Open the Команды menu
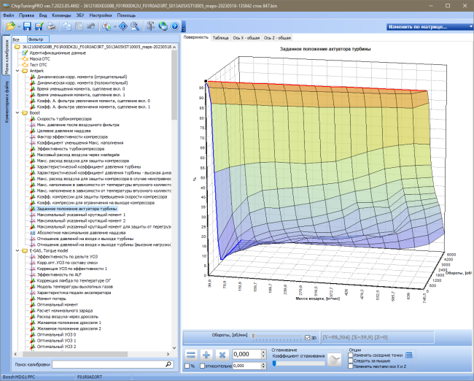This screenshot has height=381, width=474. tap(61, 15)
